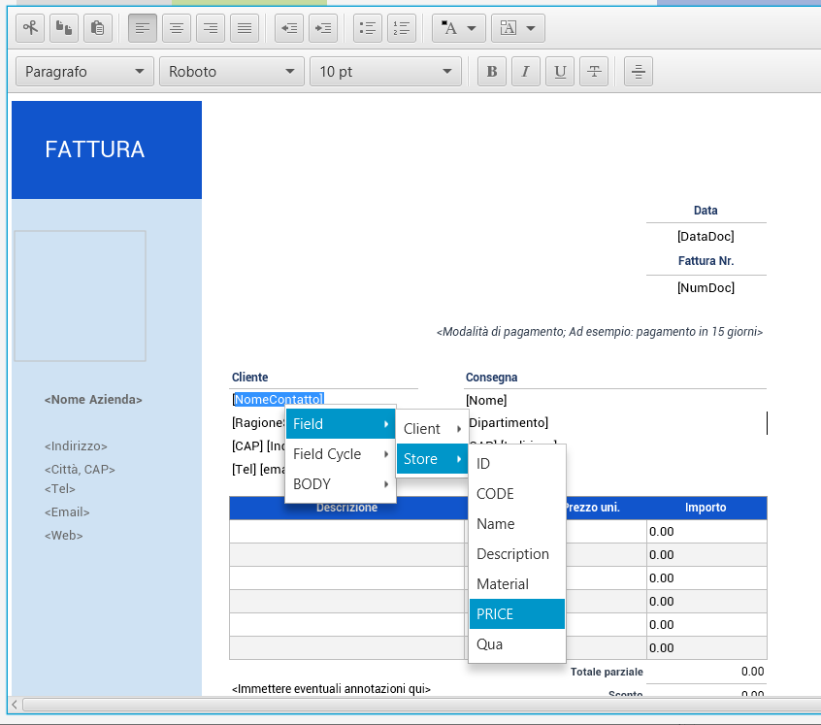
Task: Toggle italic formatting
Action: pos(525,72)
